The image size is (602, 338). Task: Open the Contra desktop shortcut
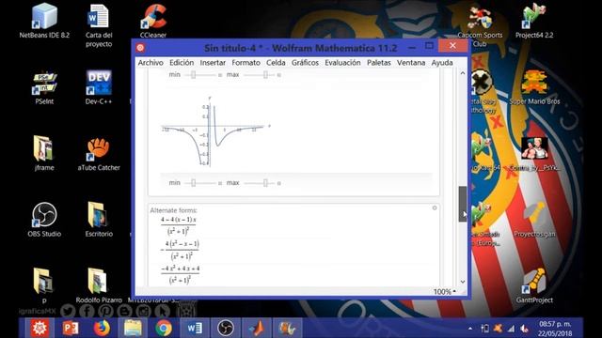click(x=534, y=153)
